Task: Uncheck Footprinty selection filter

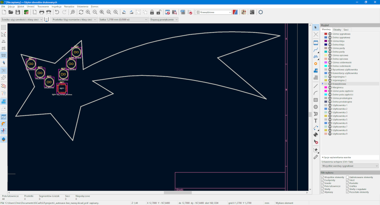Action: (x=323, y=180)
